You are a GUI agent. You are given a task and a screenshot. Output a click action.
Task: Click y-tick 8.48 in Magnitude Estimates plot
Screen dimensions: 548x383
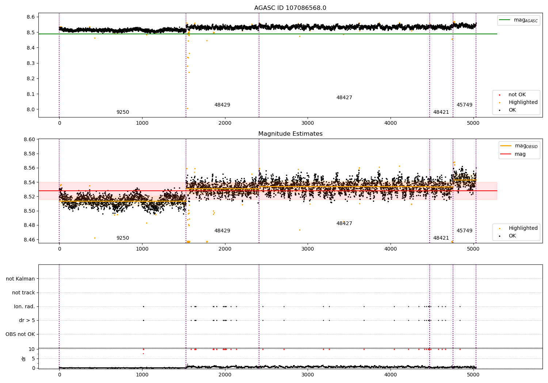coord(29,225)
